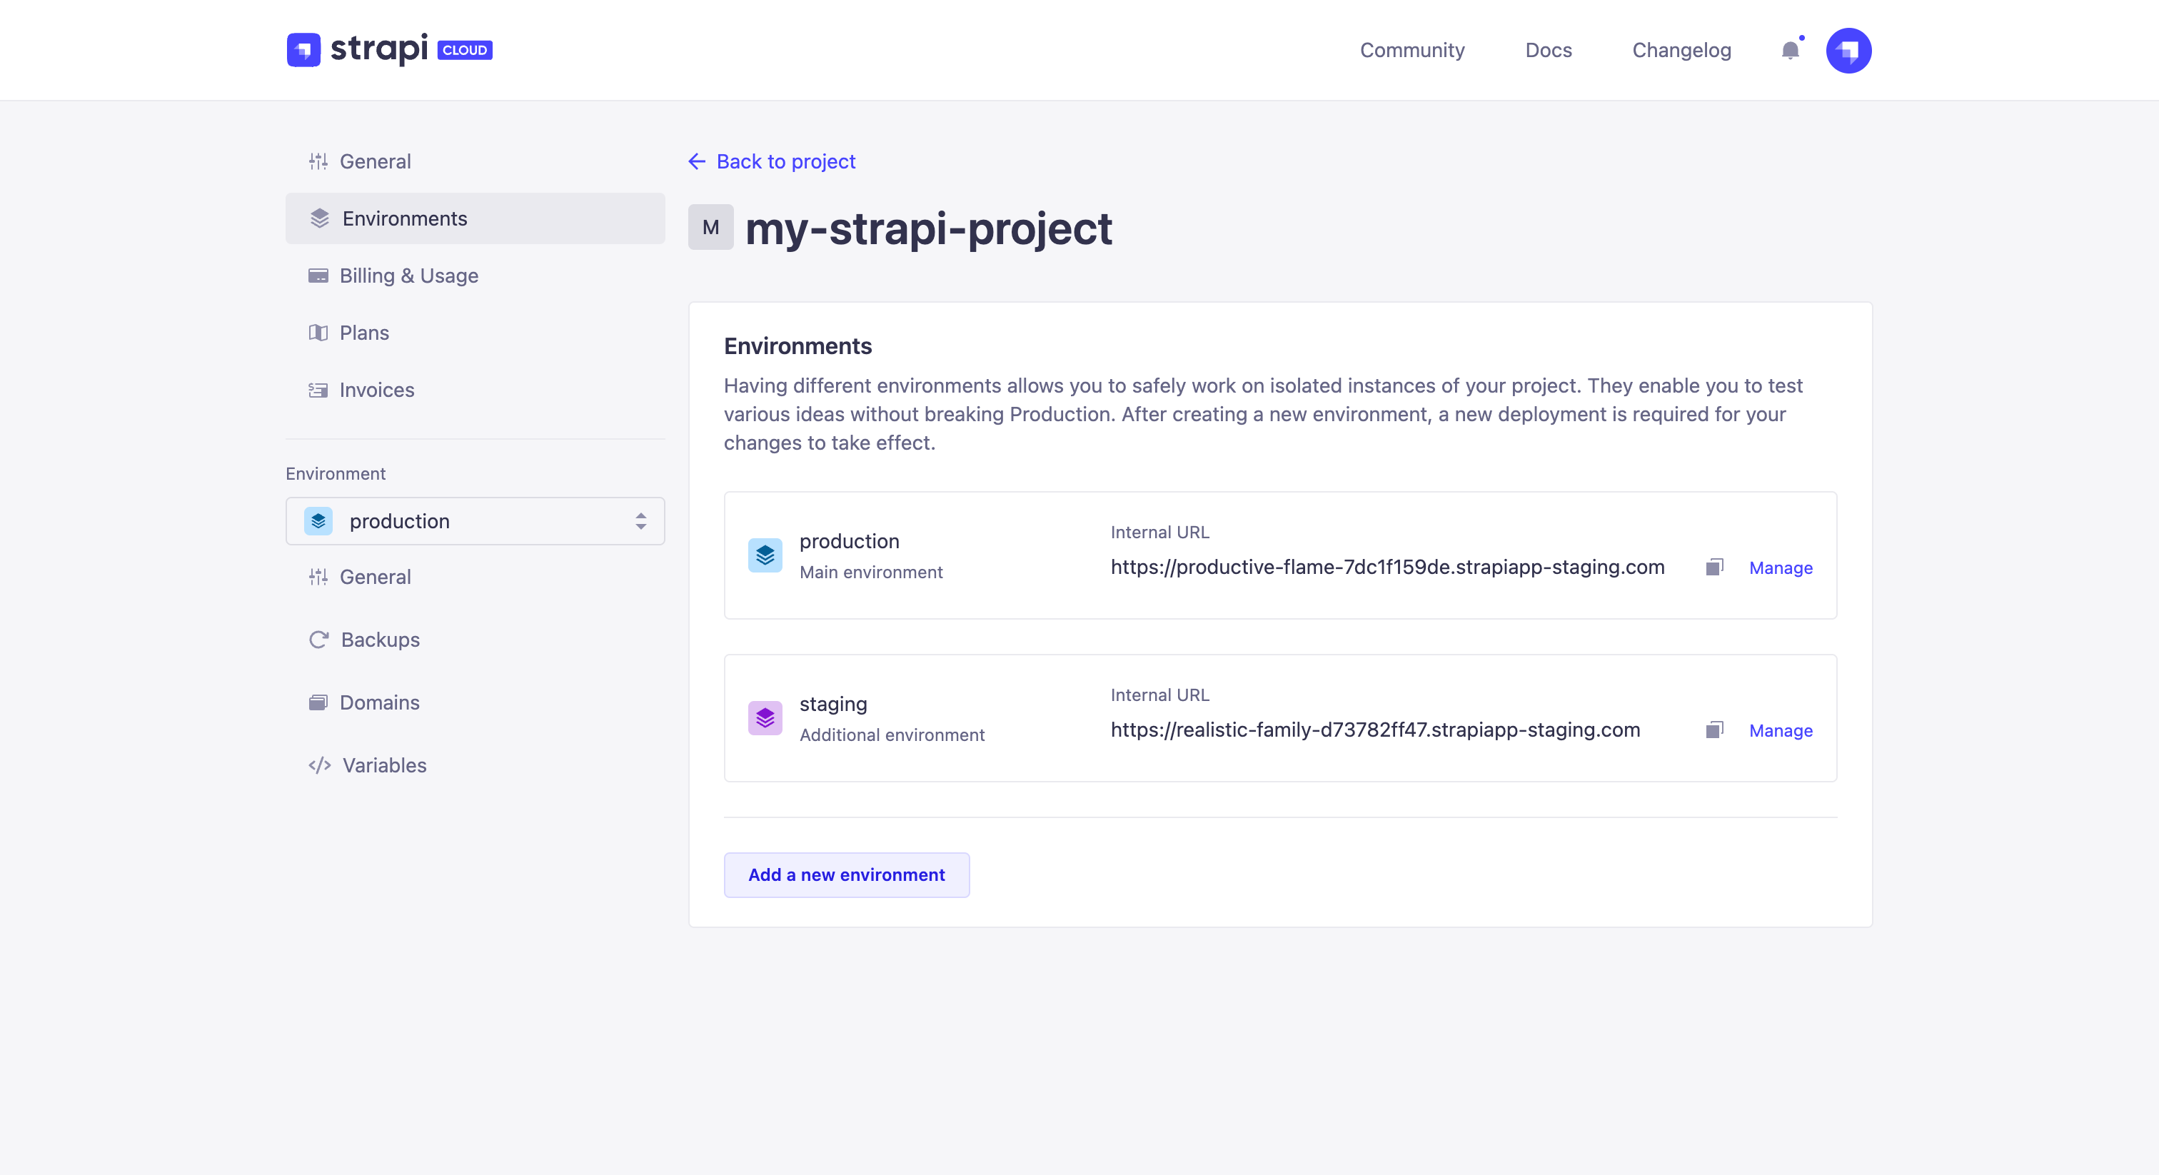Open the notifications bell
This screenshot has height=1175, width=2159.
click(x=1790, y=50)
